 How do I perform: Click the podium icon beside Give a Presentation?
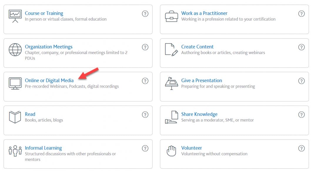click(x=171, y=84)
